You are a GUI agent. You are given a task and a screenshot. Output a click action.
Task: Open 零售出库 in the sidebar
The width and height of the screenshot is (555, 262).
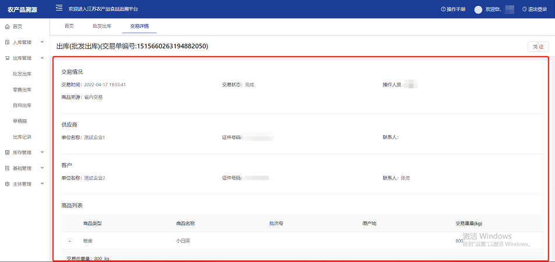click(x=22, y=90)
